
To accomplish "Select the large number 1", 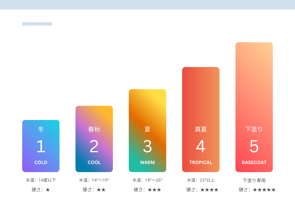I will coord(41,146).
